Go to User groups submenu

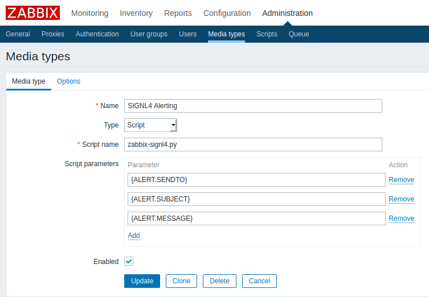coord(149,34)
